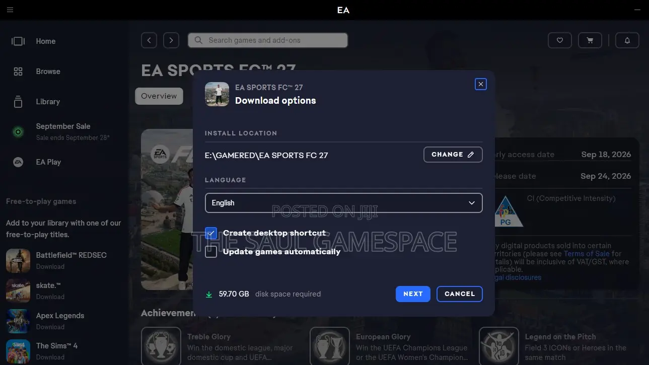Click the Legend on the Pitch achievement icon
Viewport: 649px width, 365px height.
499,347
